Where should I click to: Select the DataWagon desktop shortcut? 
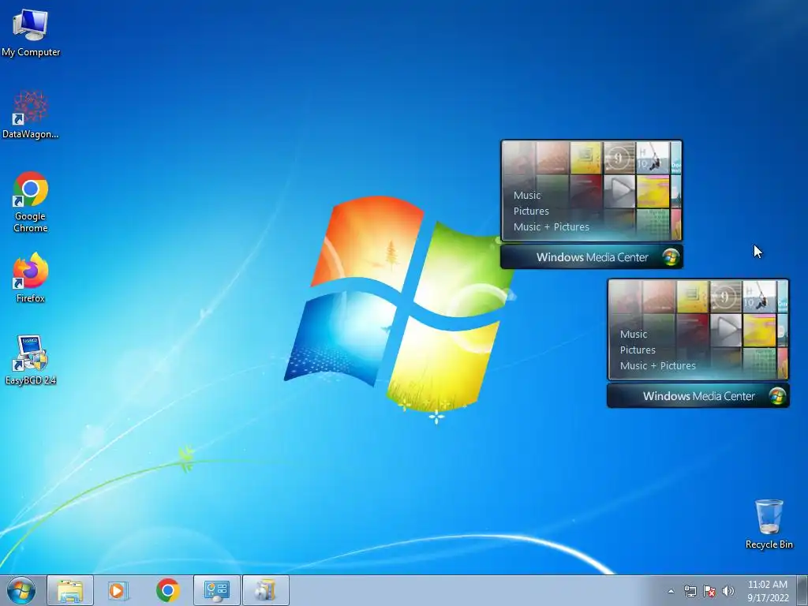(31, 114)
